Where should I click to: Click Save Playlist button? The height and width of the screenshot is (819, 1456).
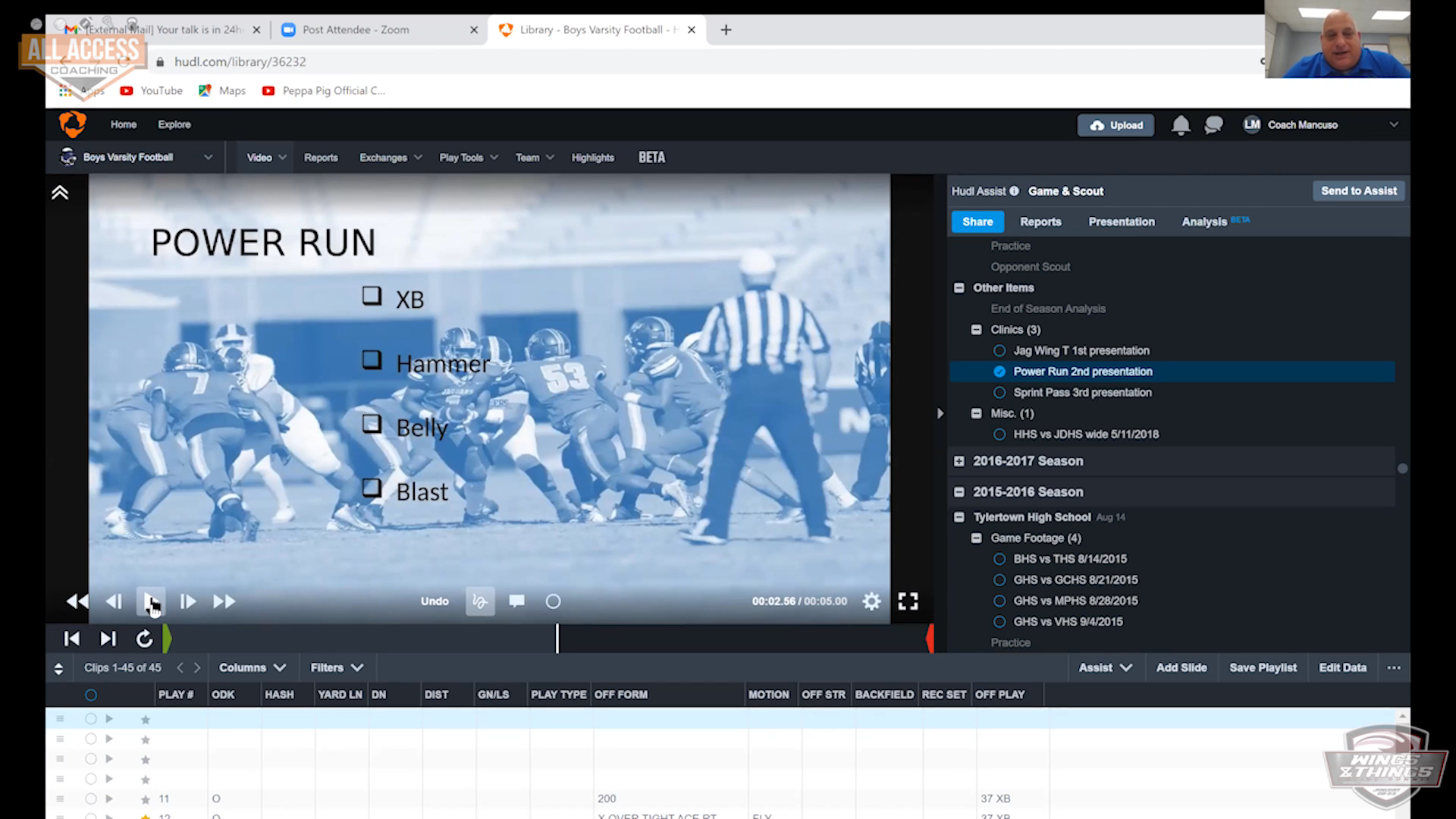pyautogui.click(x=1263, y=667)
